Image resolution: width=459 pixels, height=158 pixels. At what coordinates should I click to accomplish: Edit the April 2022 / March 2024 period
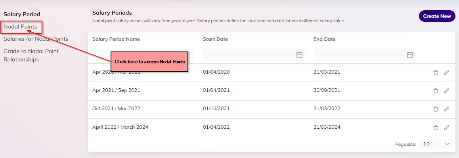pyautogui.click(x=446, y=128)
